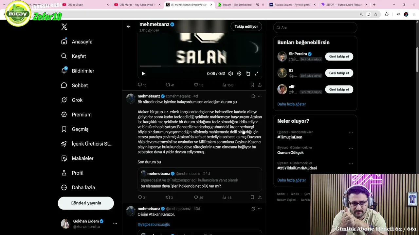This screenshot has height=235, width=419.
Task: Bookmark the 'Son durum bu' post
Action: coord(252,197)
